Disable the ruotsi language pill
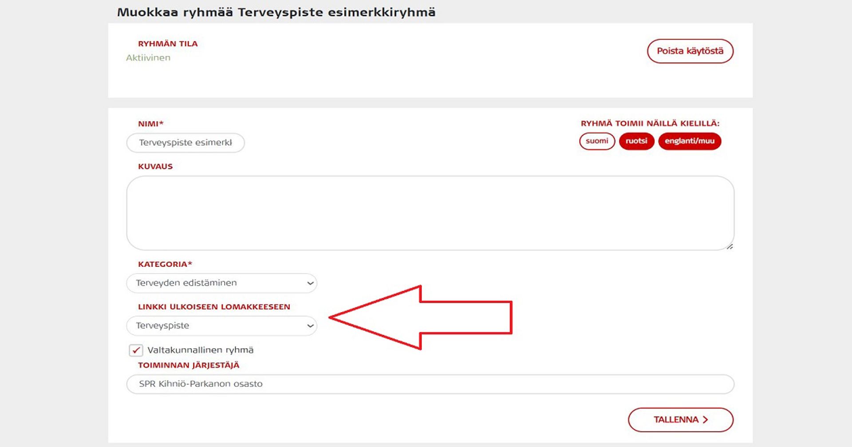 (x=636, y=141)
